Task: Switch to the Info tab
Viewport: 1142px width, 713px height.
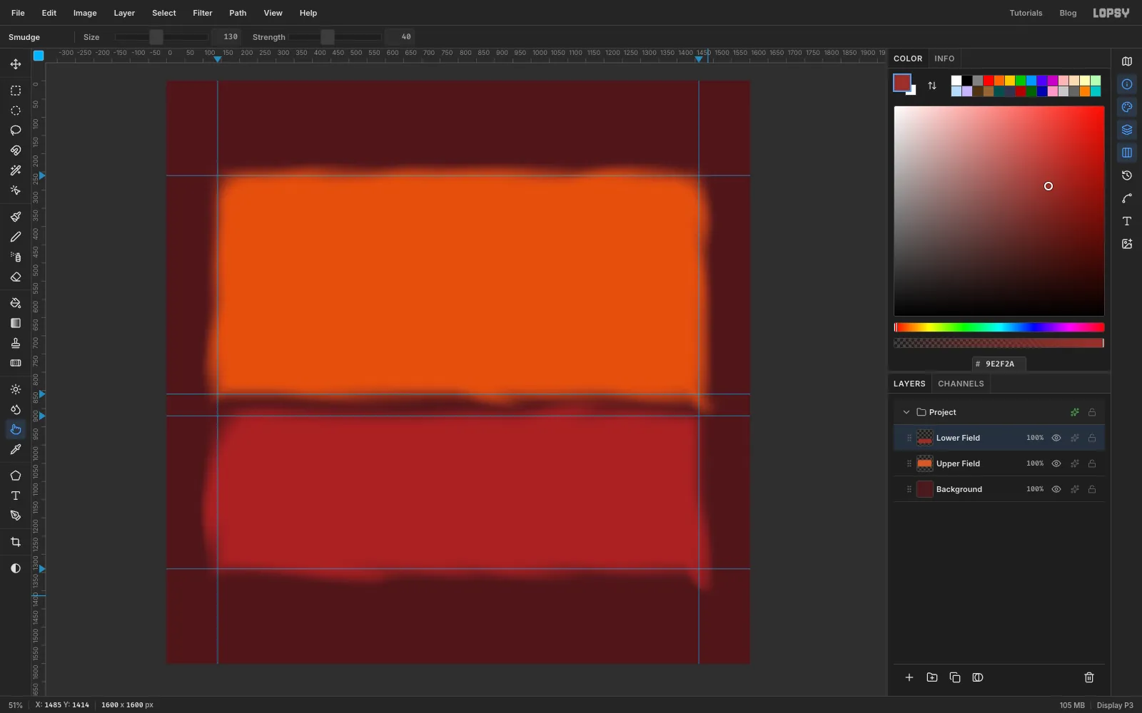Action: click(x=944, y=58)
